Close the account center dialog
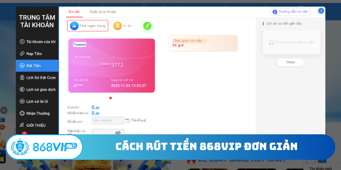Image resolution: width=341 pixels, height=170 pixels. [321, 11]
